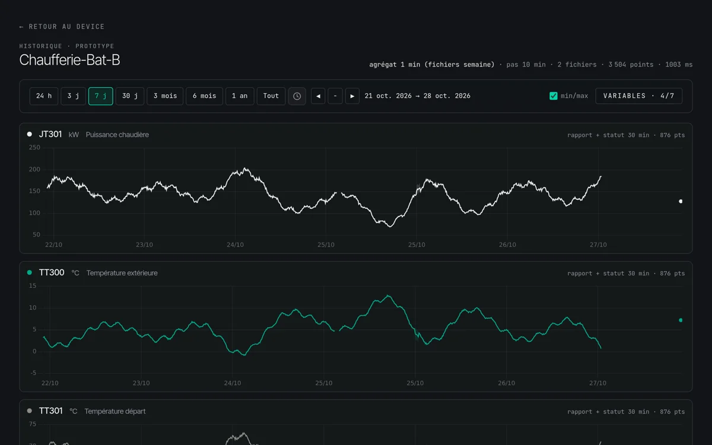Viewport: 712px width, 445px height.
Task: Click the agrégat 1 min (fichiers semaine) text
Action: pyautogui.click(x=432, y=65)
